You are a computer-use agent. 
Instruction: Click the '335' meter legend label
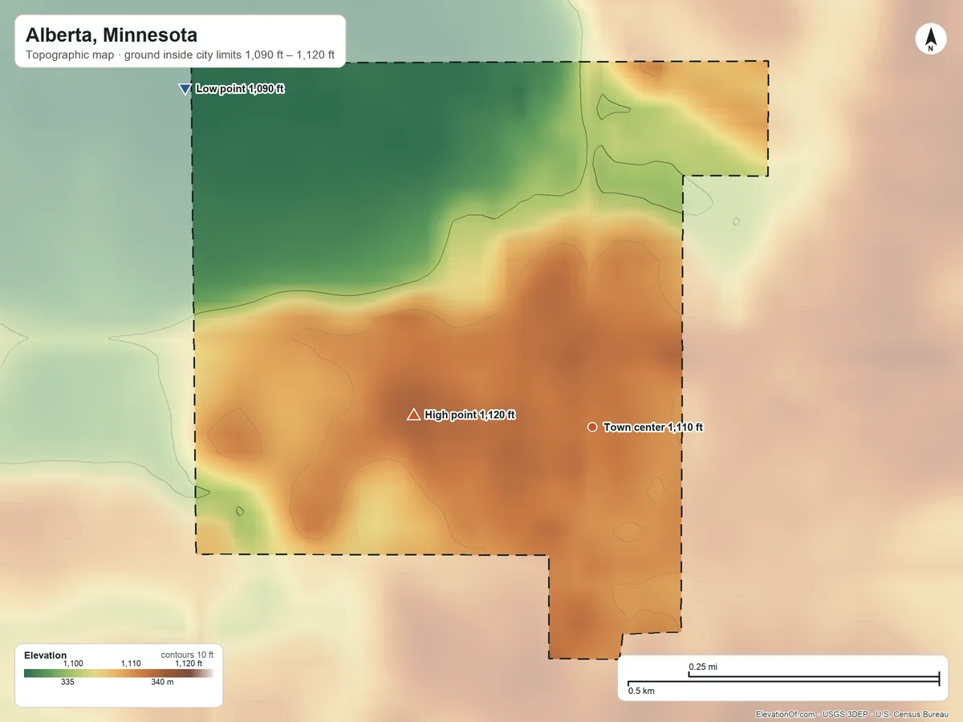point(67,683)
